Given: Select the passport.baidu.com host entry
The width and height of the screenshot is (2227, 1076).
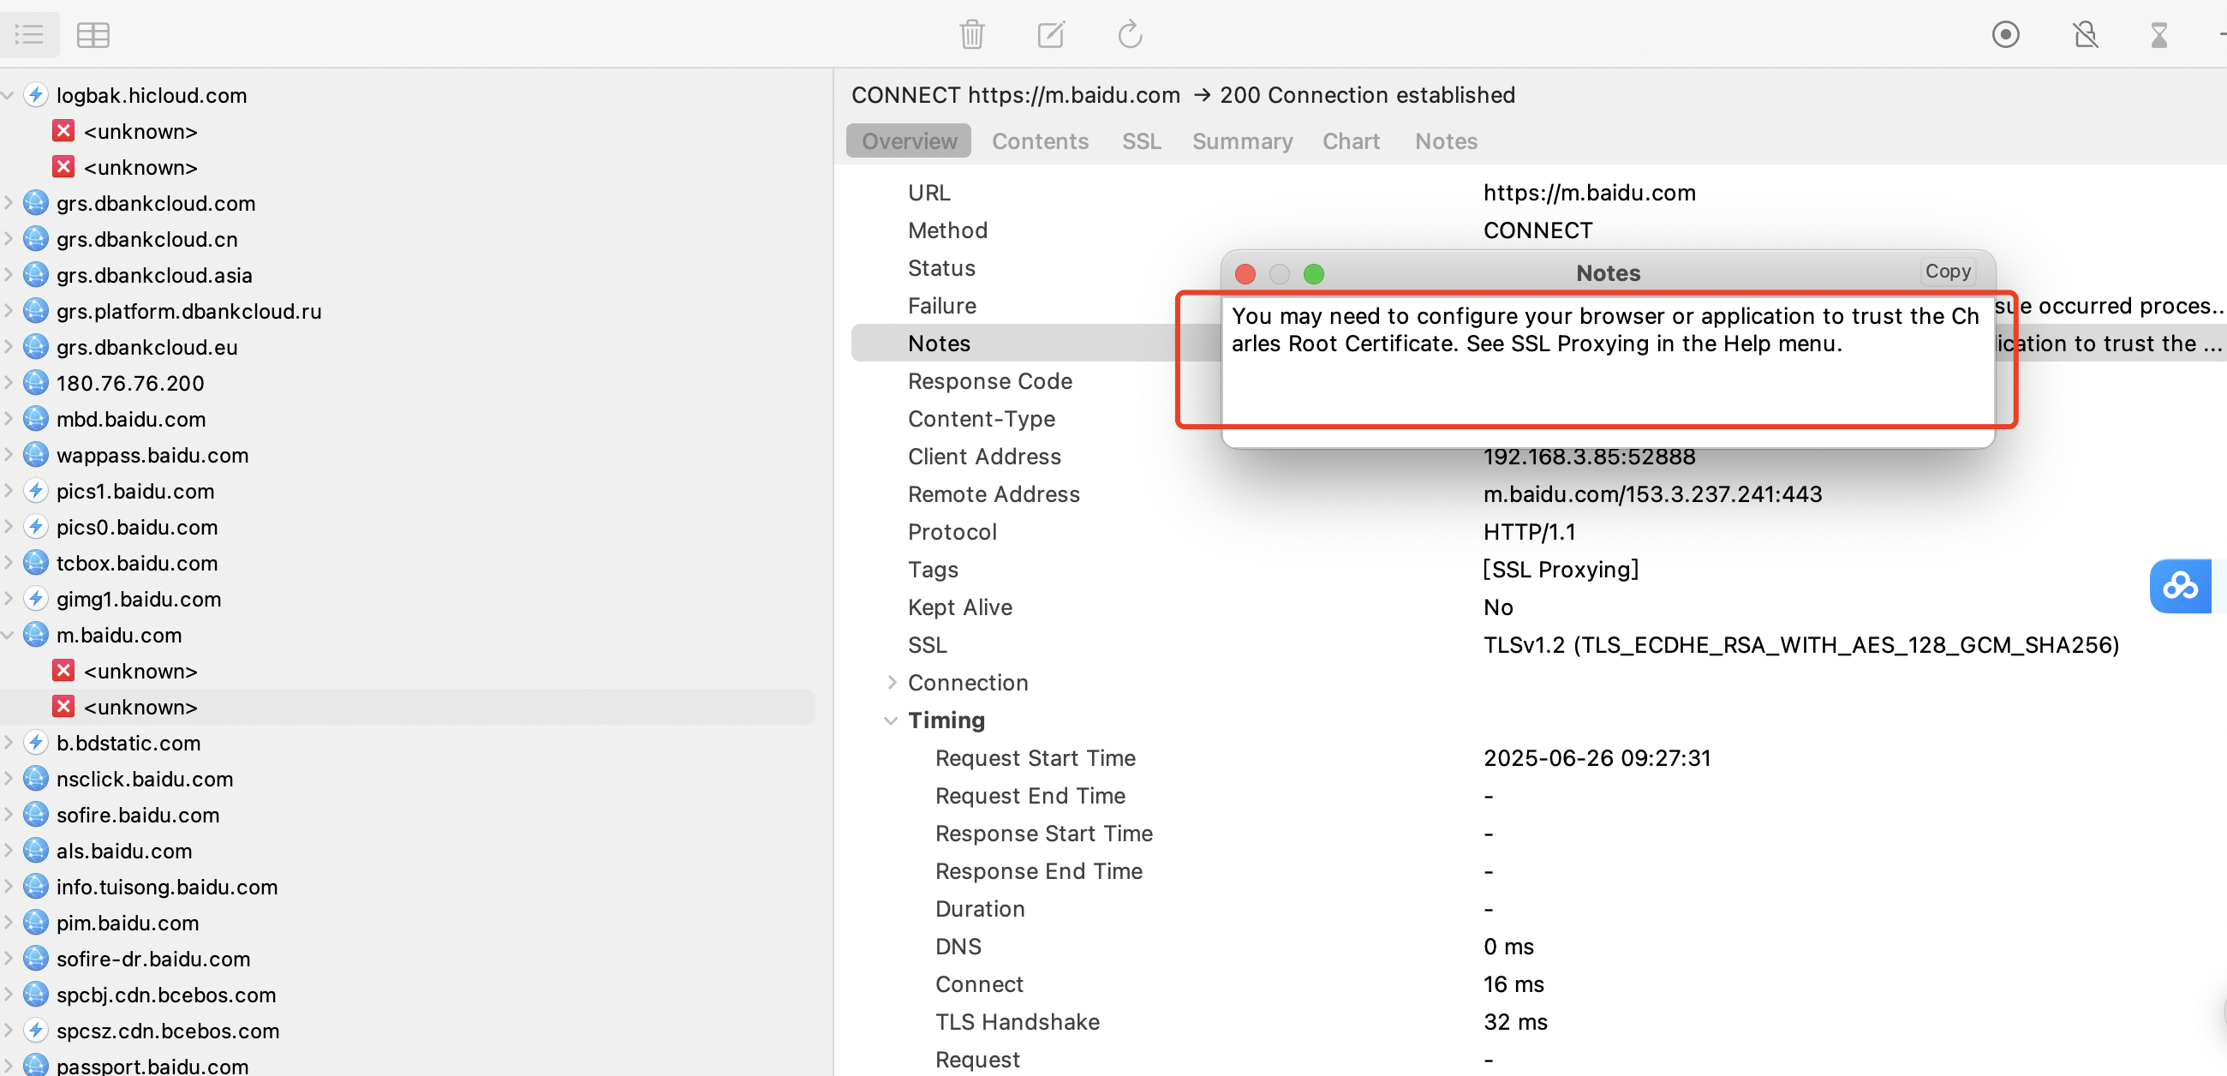Looking at the screenshot, I should click(152, 1066).
